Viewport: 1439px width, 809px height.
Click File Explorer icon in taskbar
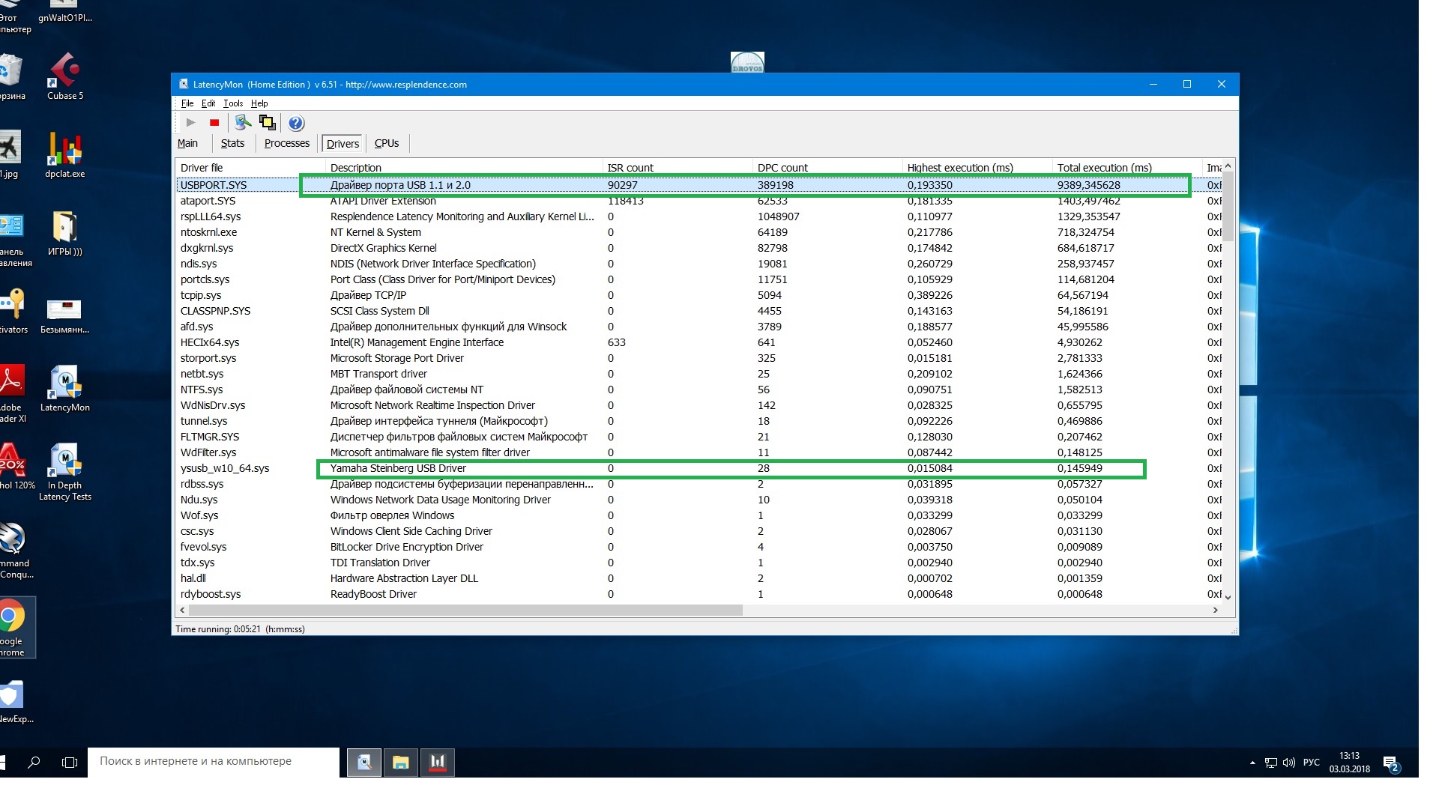[x=401, y=763]
